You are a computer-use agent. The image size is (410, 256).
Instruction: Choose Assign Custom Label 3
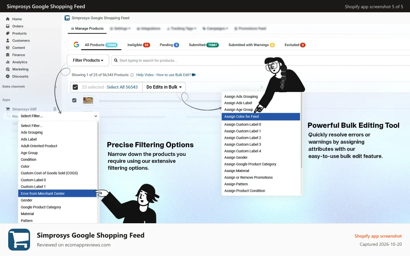pyautogui.click(x=243, y=144)
